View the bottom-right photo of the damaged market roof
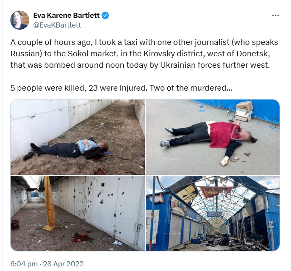This screenshot has width=291, height=271. click(x=213, y=213)
